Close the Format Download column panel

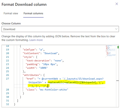tap(117, 4)
